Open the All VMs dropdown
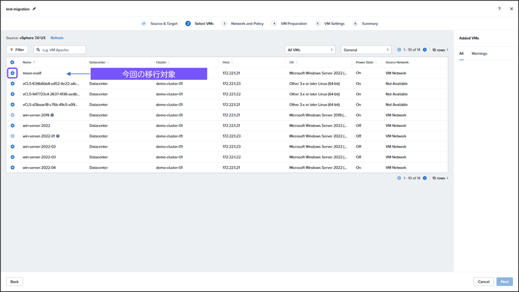Screen dimensions: 519x292 [x=310, y=50]
